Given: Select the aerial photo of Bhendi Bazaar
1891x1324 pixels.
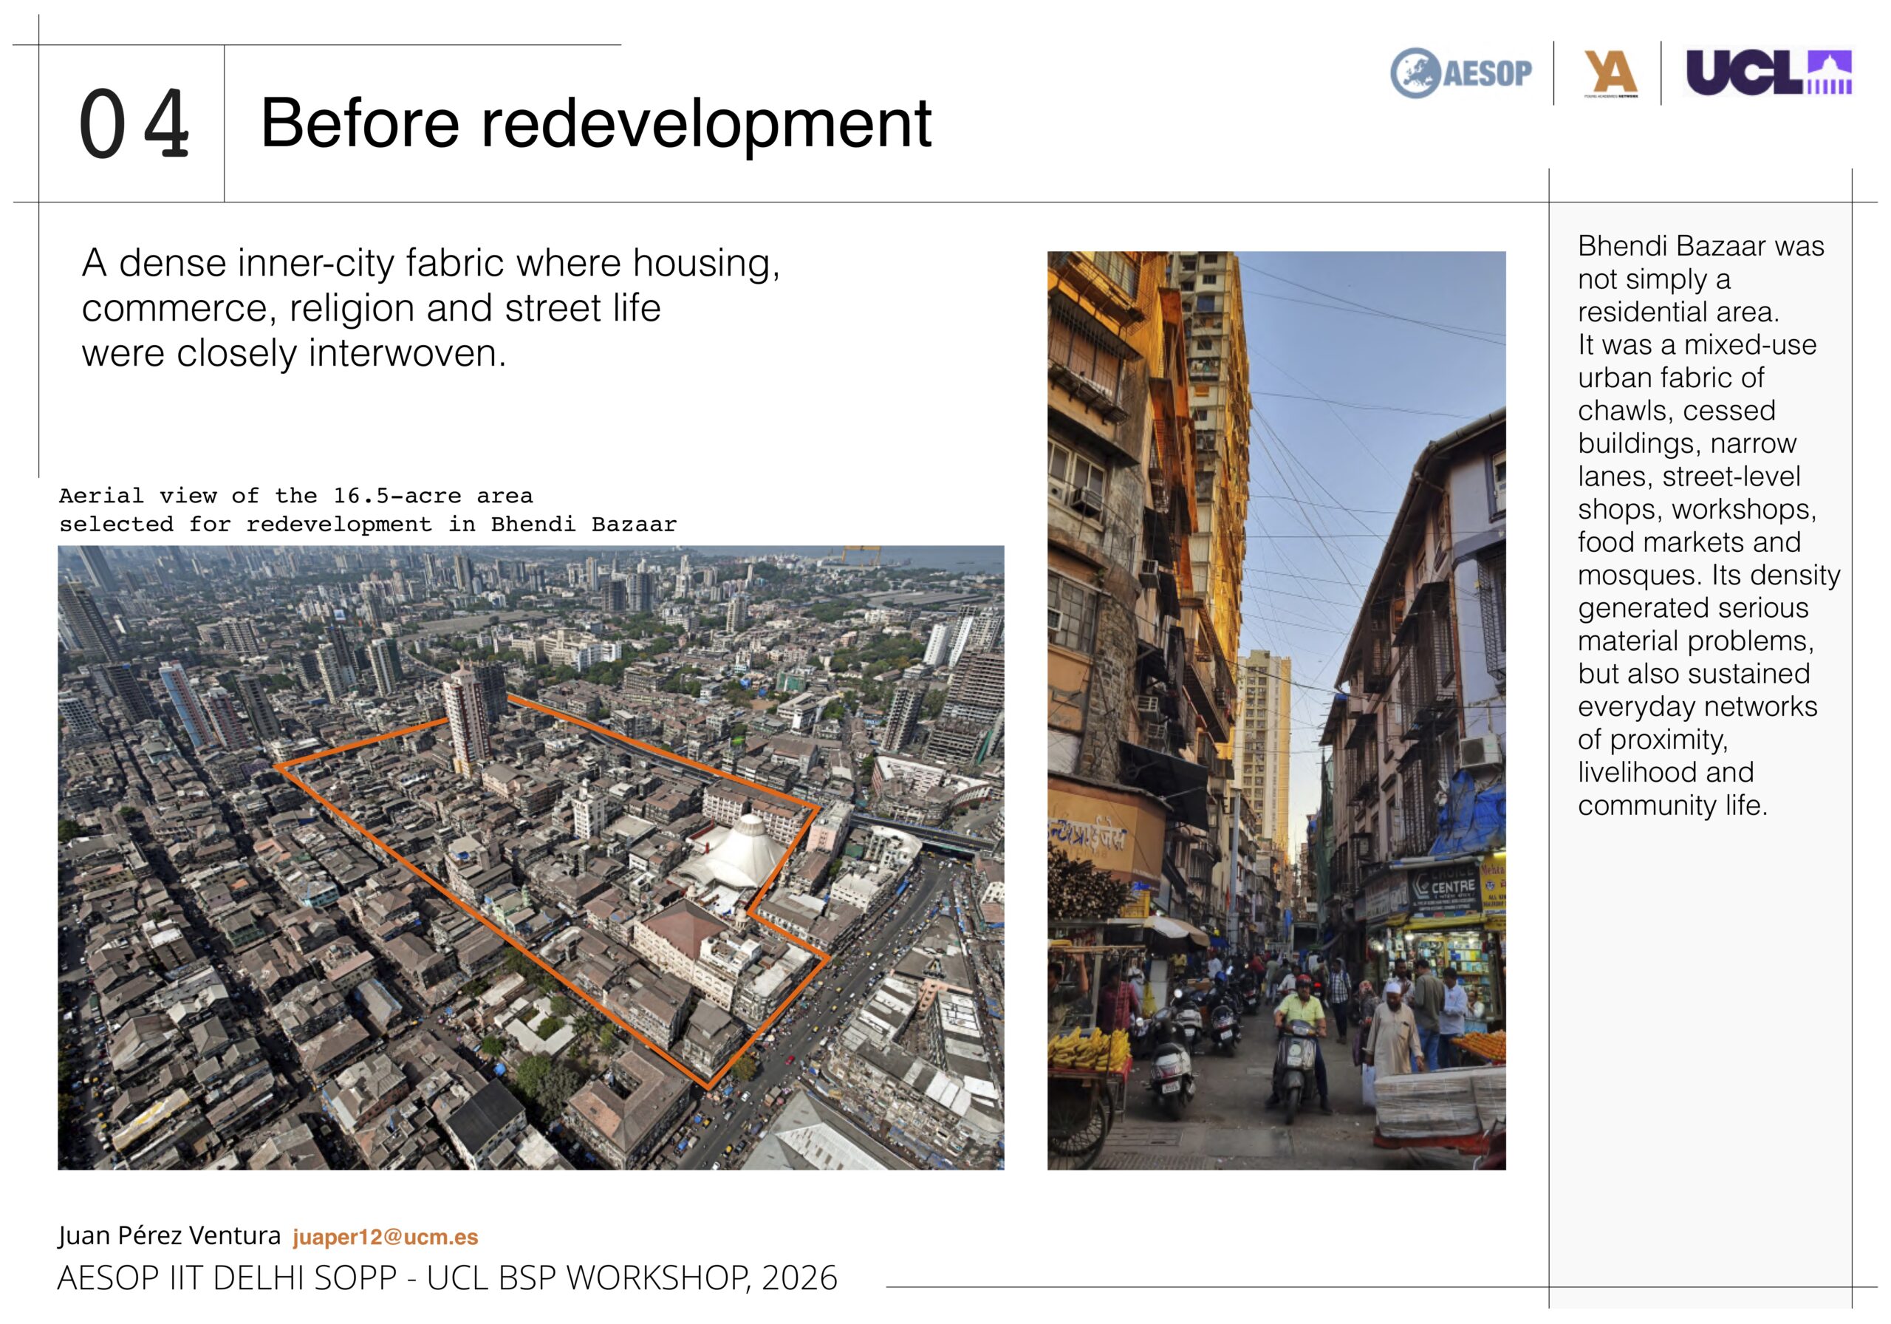Looking at the screenshot, I should (x=530, y=858).
